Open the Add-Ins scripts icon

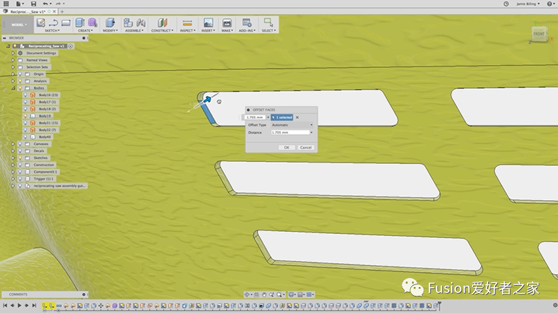[247, 23]
